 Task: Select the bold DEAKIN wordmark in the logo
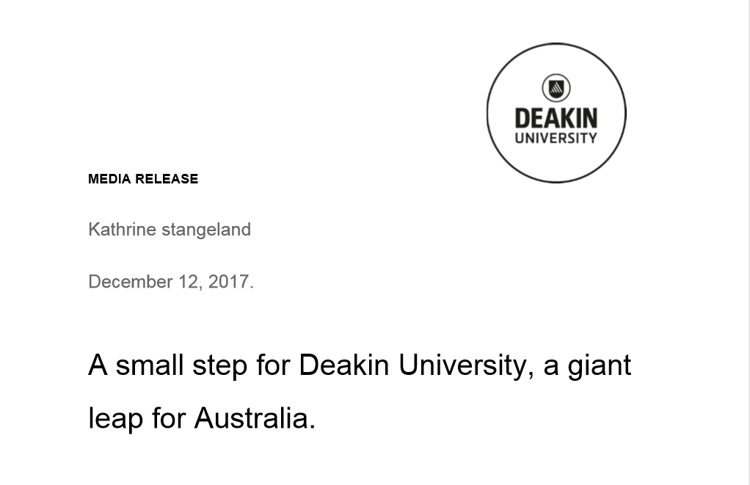(556, 118)
